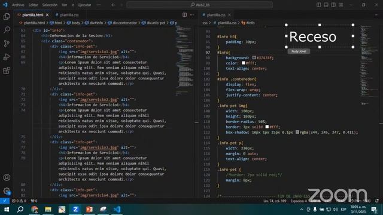Click Lín. 74 cursor position in status bar
The height and width of the screenshot is (215, 383).
click(x=275, y=201)
